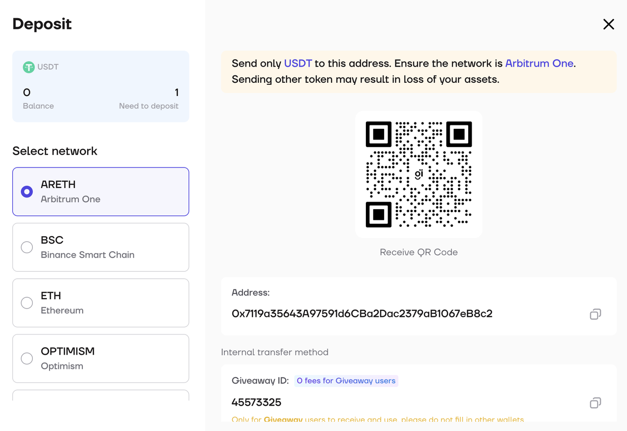Click the '0 fees for Giveaway users' badge
627x431 pixels.
coord(346,381)
